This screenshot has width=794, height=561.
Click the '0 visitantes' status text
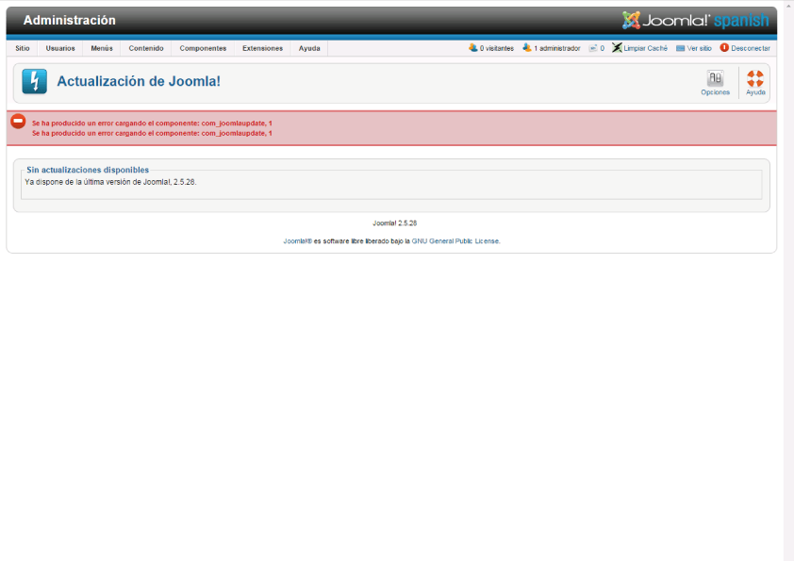[497, 48]
